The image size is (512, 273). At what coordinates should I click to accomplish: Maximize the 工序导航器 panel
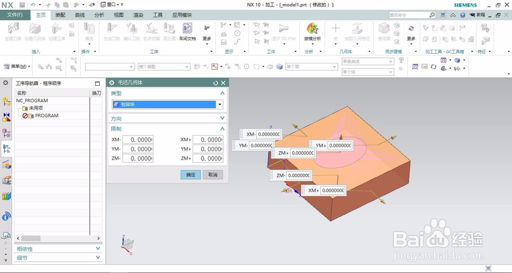tap(97, 83)
